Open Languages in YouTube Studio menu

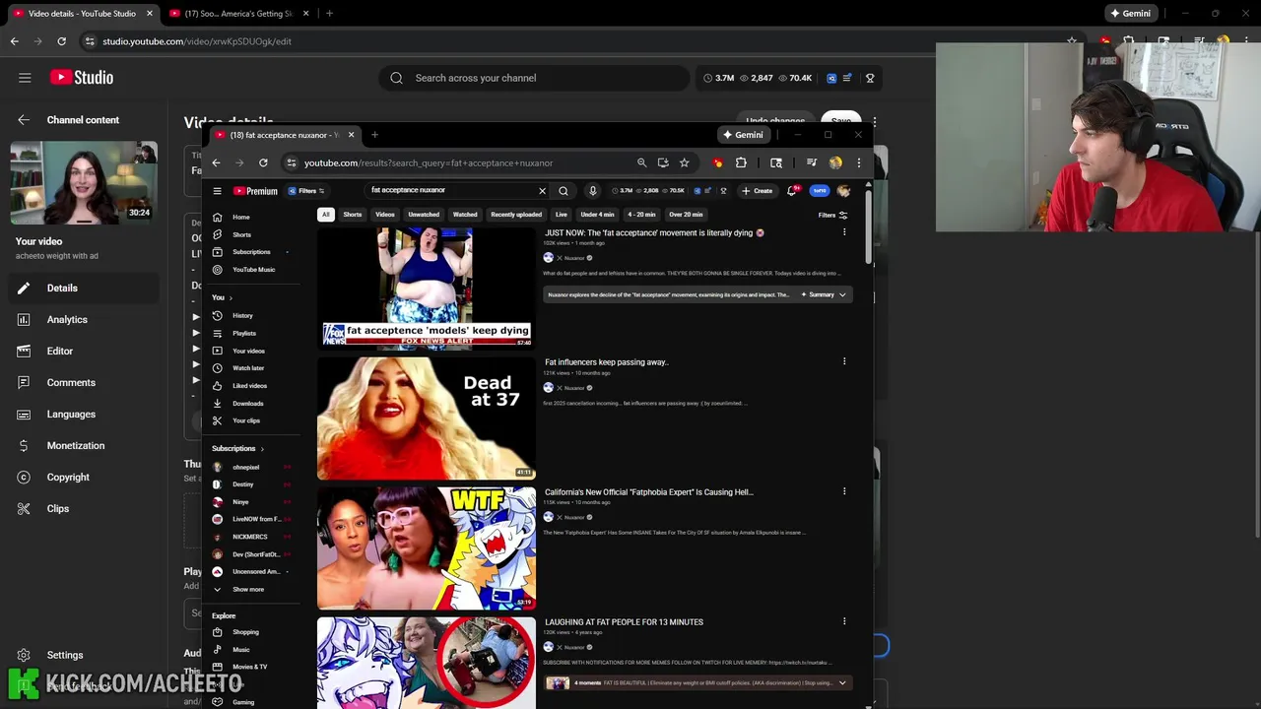pyautogui.click(x=71, y=414)
